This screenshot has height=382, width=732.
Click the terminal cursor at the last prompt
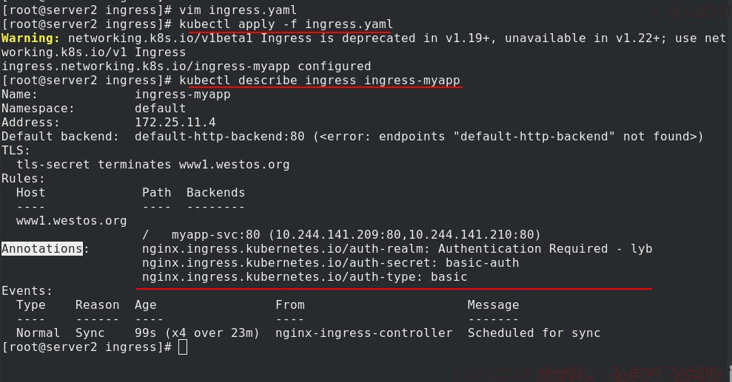(183, 347)
